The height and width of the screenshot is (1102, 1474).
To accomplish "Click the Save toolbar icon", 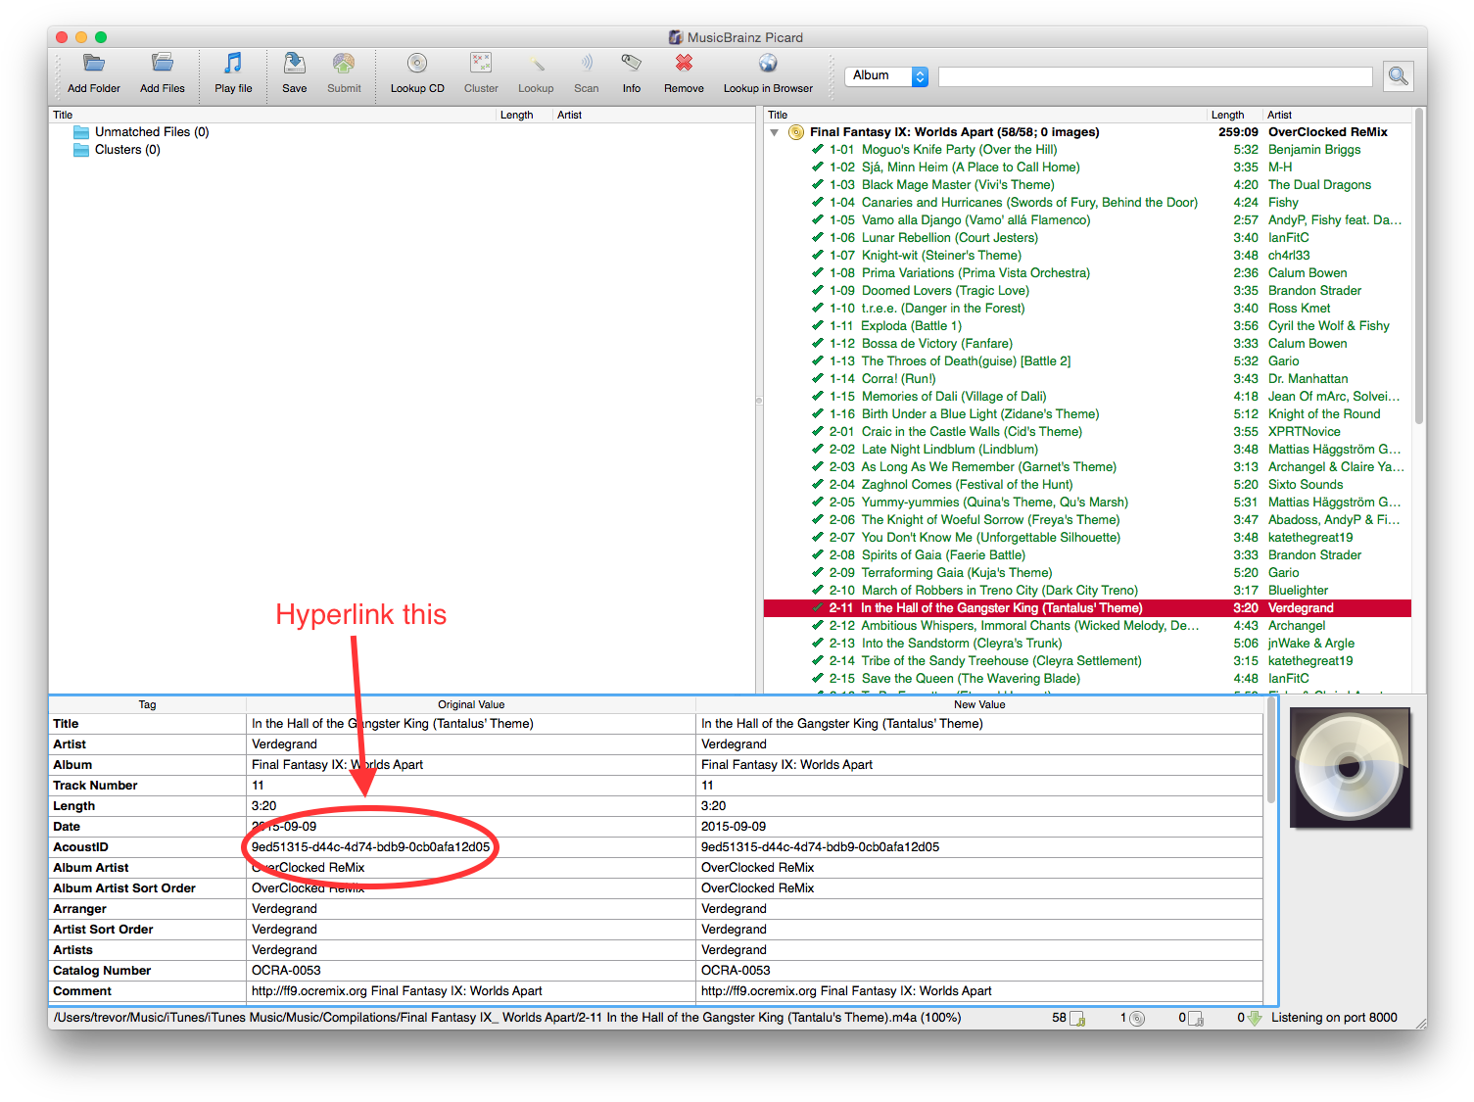I will pos(294,65).
